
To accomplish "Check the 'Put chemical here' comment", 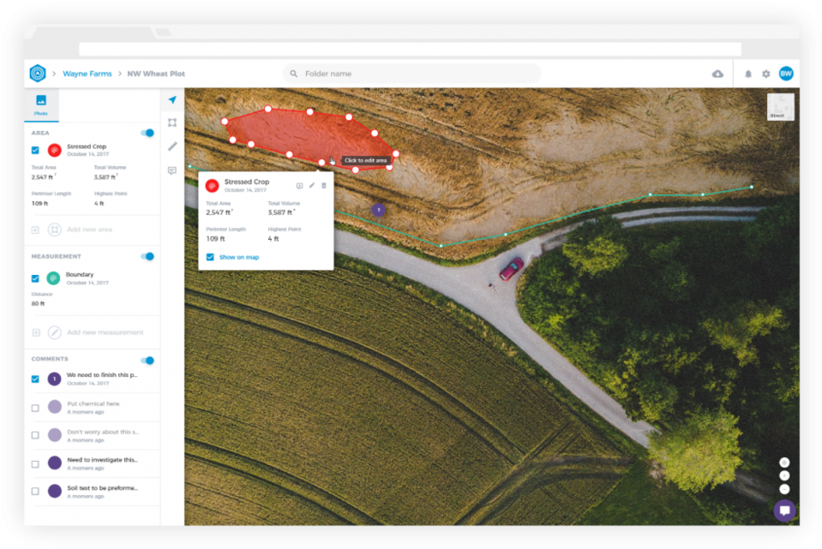I will 35,408.
